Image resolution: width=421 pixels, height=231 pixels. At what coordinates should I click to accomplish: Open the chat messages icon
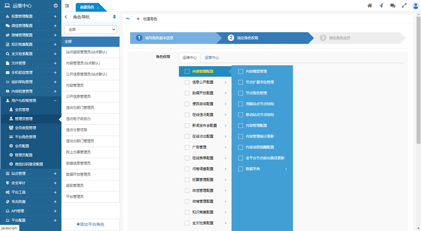click(392, 5)
